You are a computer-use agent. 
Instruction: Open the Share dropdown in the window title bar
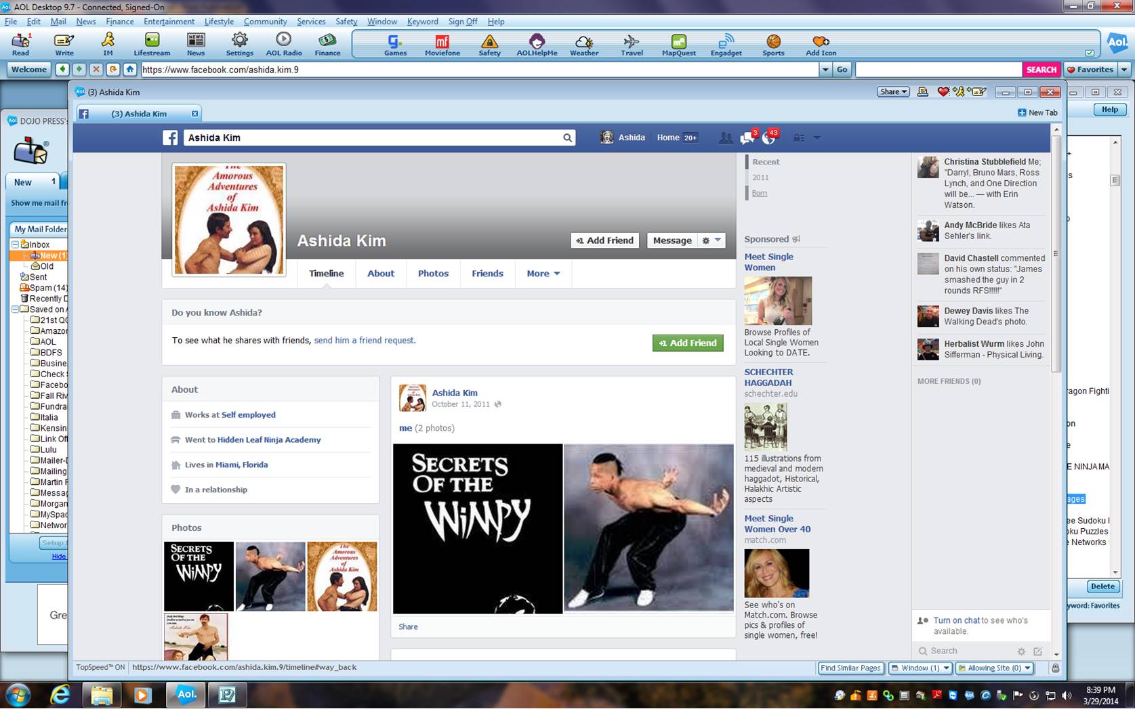(892, 92)
